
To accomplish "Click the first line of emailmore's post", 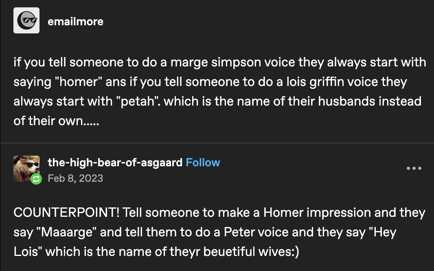I will 220,63.
